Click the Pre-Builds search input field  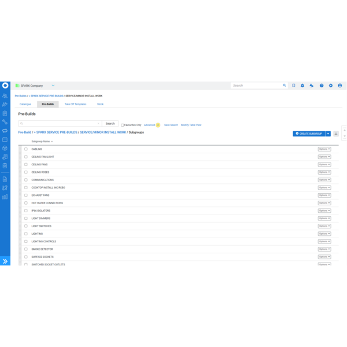[x=60, y=124]
